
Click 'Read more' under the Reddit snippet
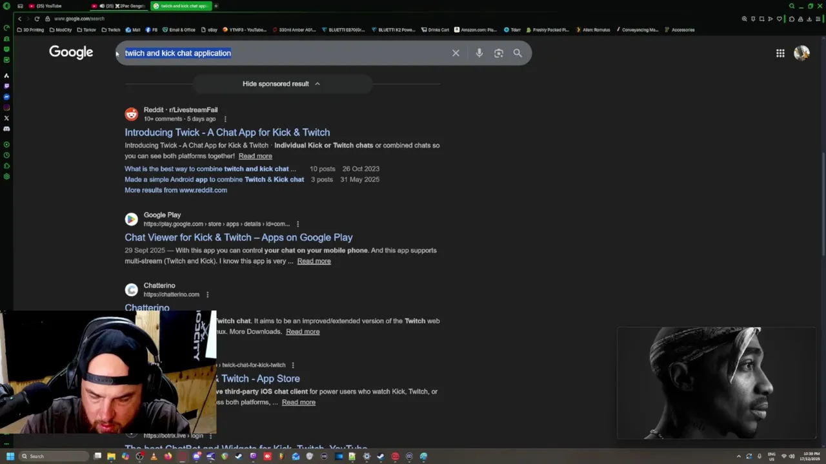coord(255,156)
